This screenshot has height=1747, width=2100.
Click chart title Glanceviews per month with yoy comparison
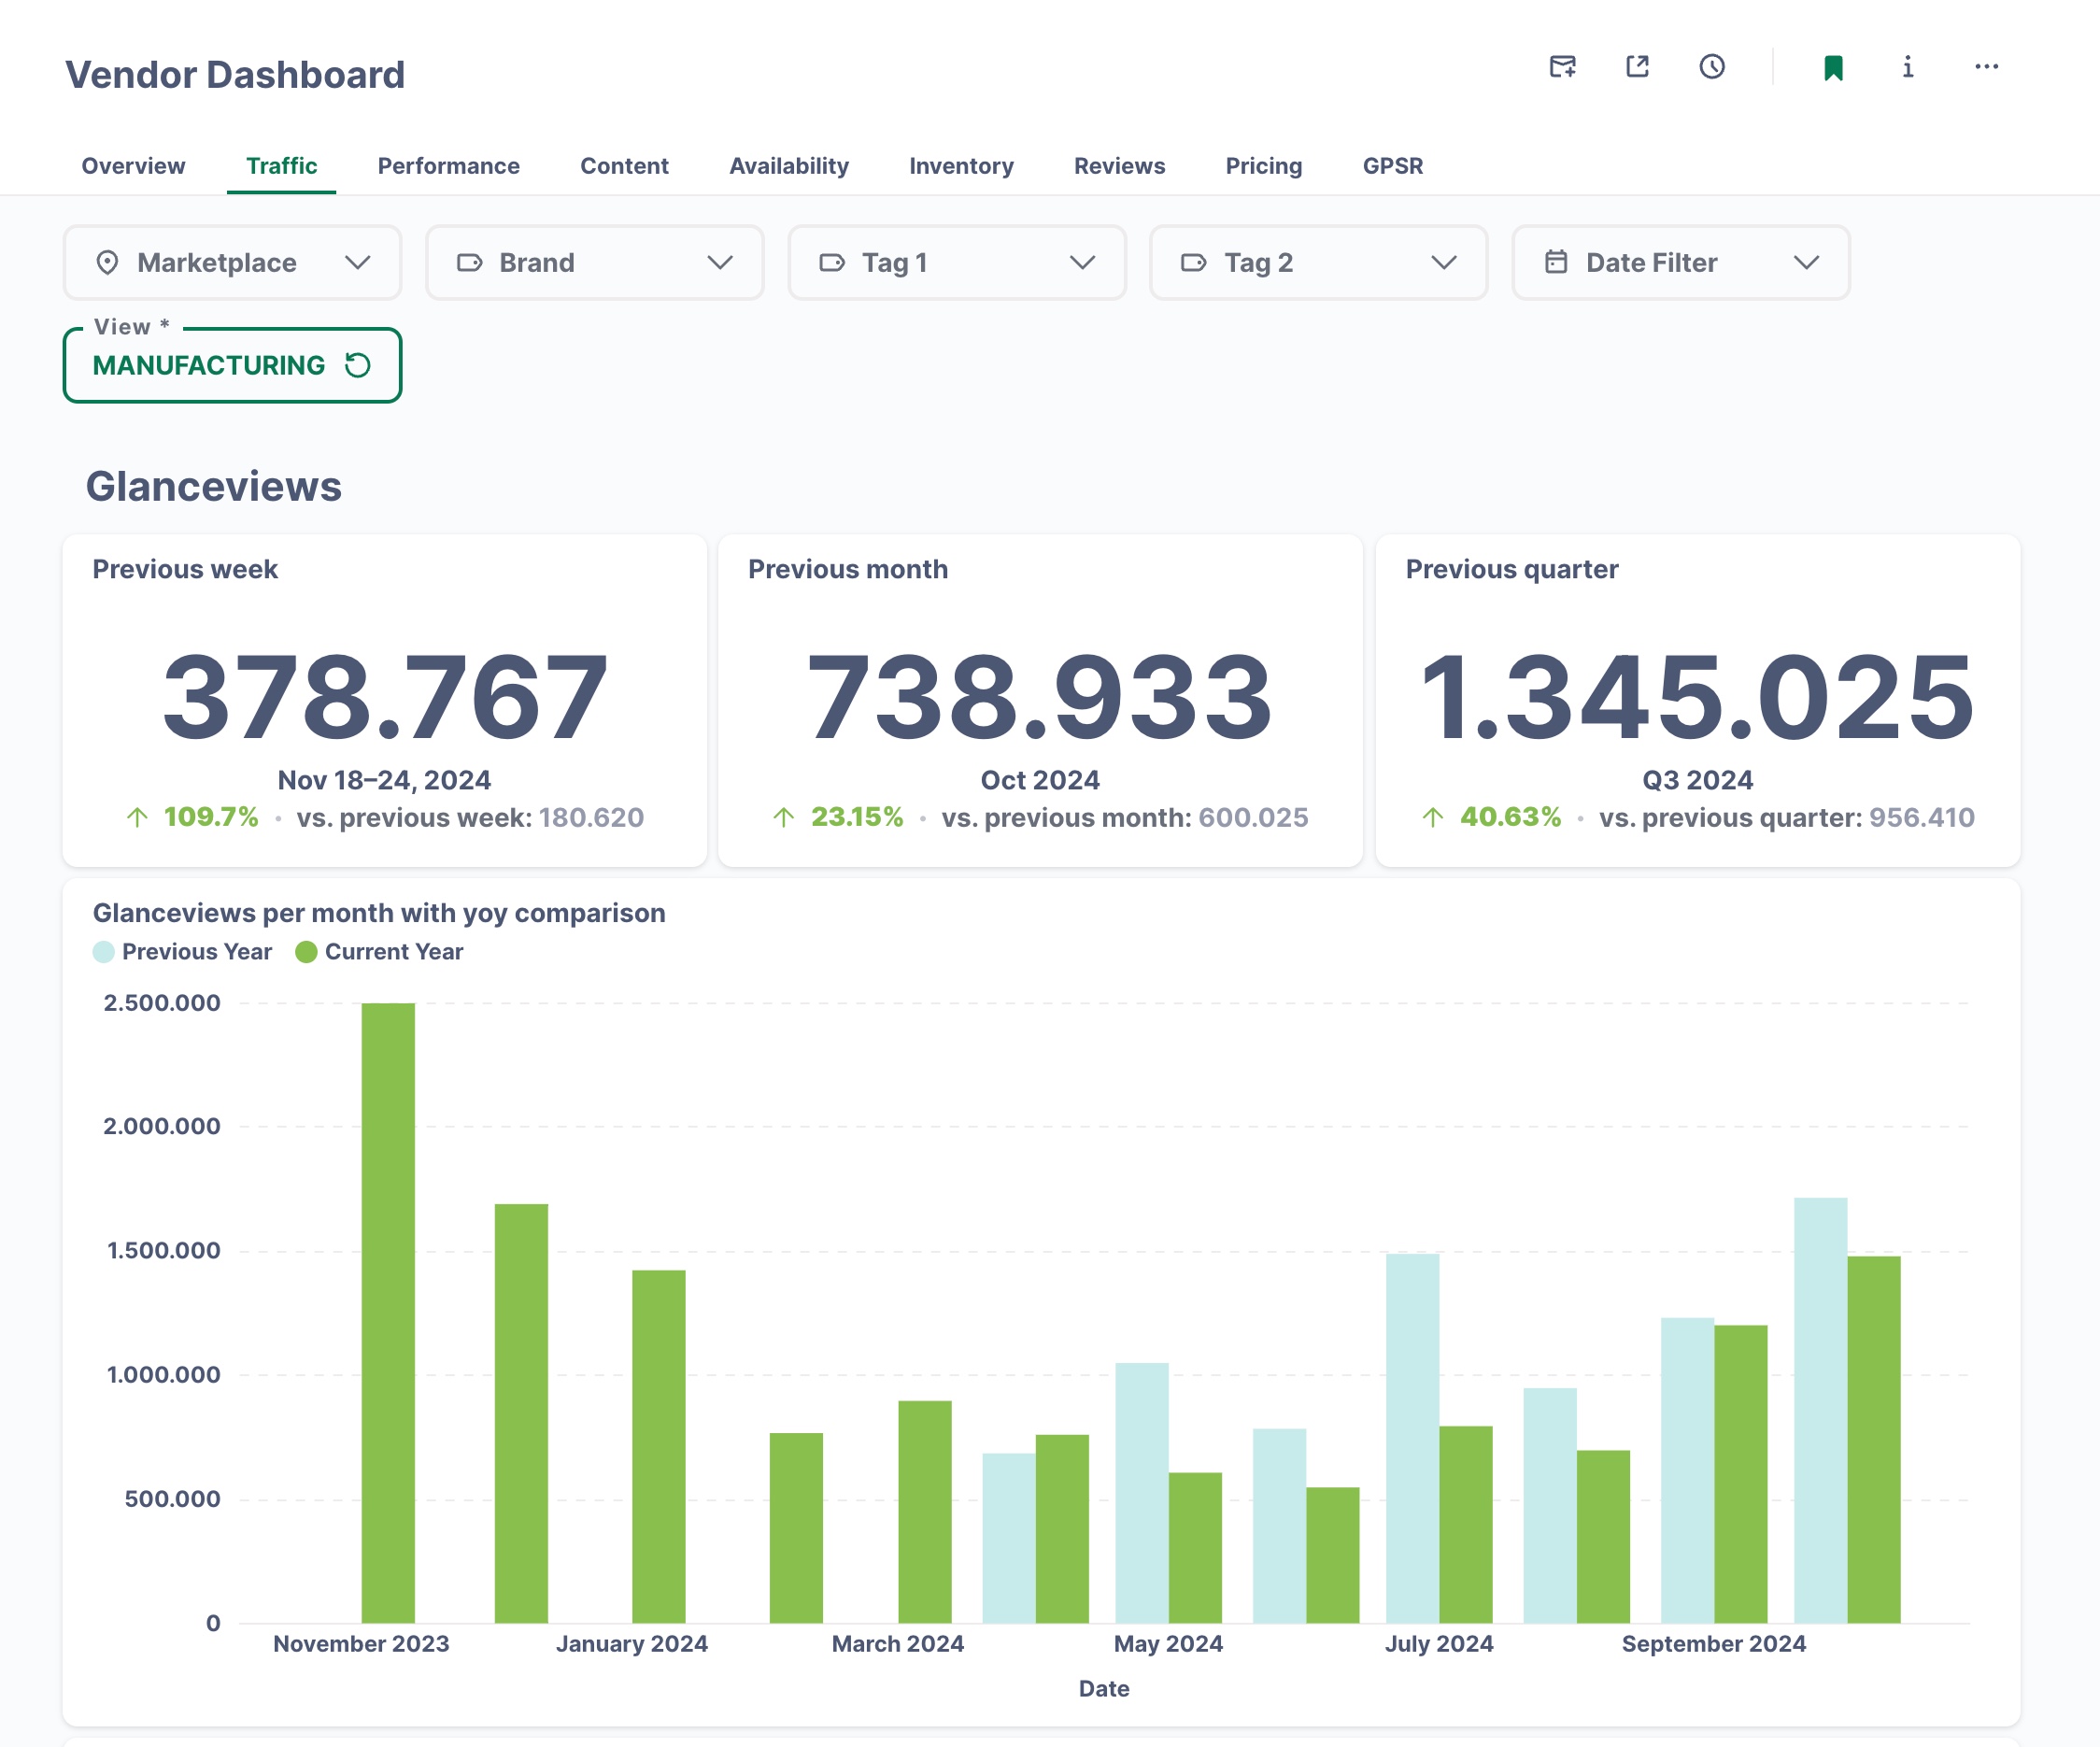(x=379, y=913)
